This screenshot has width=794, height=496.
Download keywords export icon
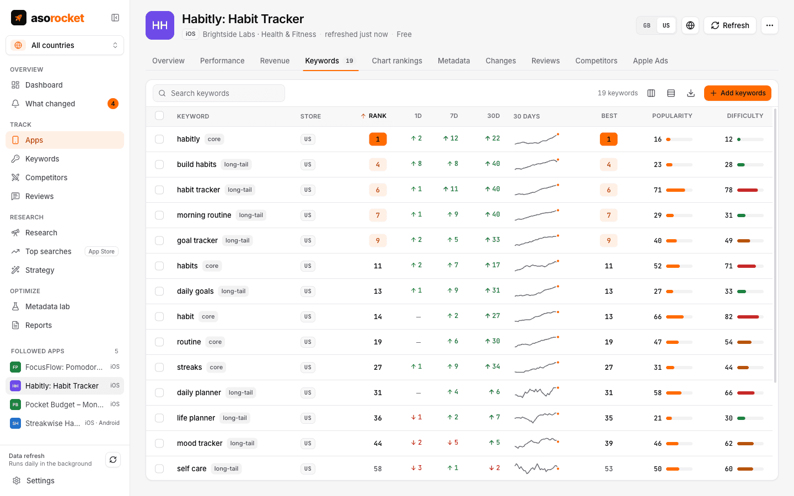(691, 93)
